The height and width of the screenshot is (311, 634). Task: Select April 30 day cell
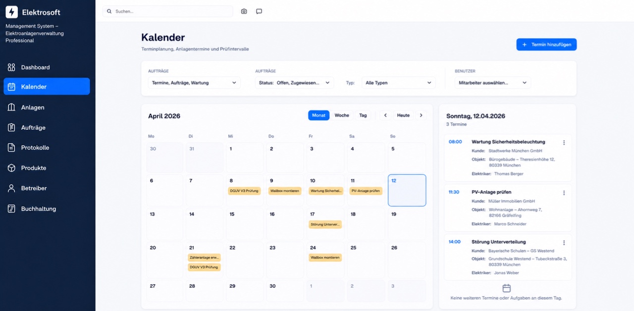pos(285,291)
